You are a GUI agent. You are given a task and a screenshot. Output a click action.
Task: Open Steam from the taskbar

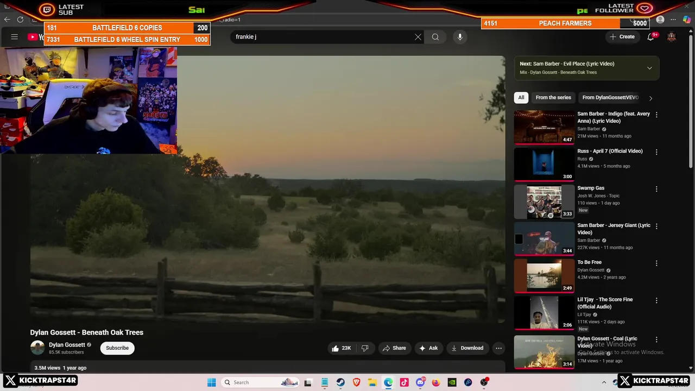pyautogui.click(x=340, y=382)
